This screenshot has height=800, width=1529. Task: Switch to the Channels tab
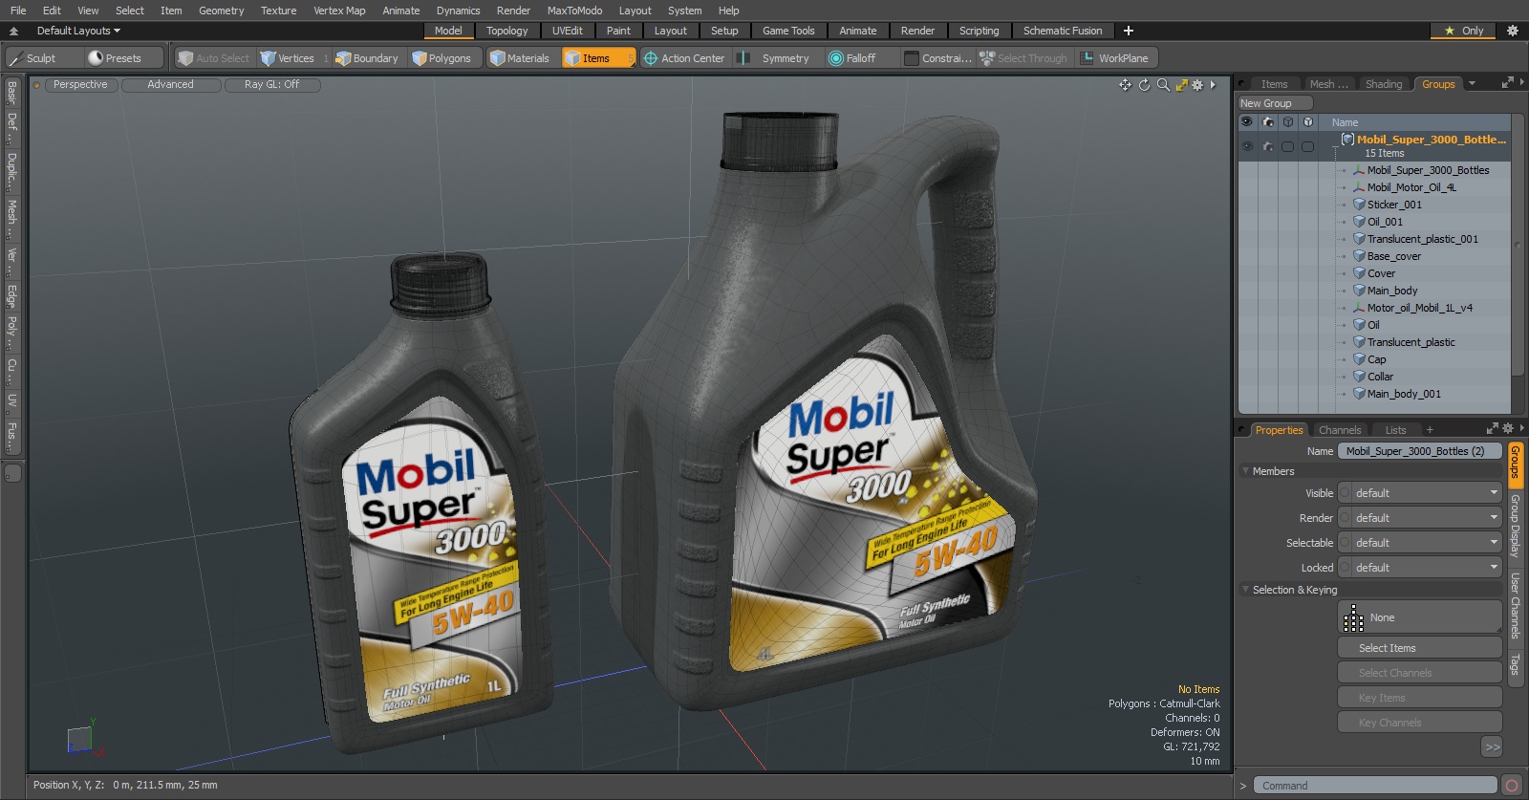1340,430
